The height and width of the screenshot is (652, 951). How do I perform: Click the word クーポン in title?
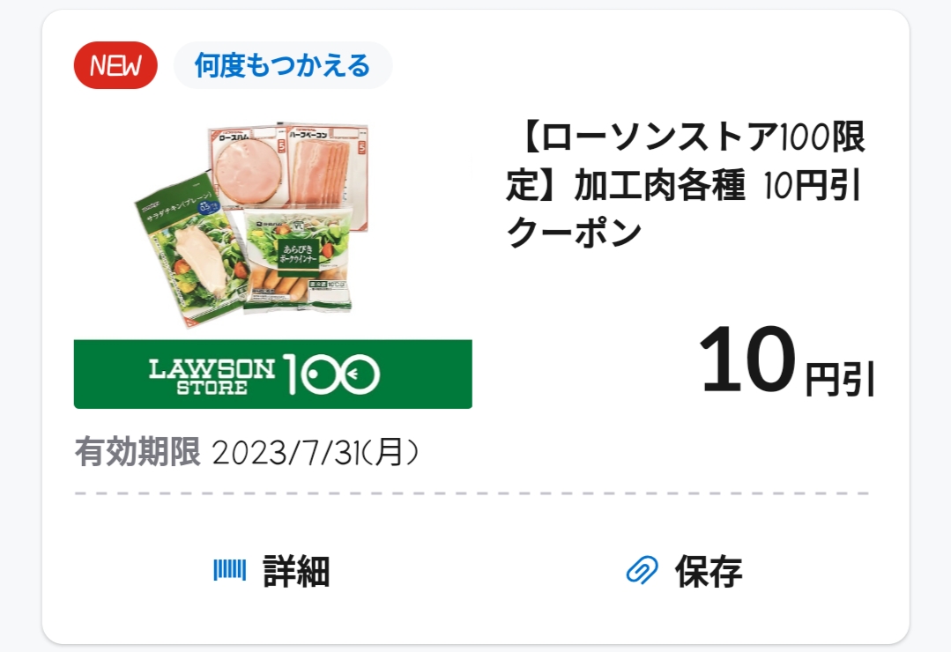(x=574, y=233)
